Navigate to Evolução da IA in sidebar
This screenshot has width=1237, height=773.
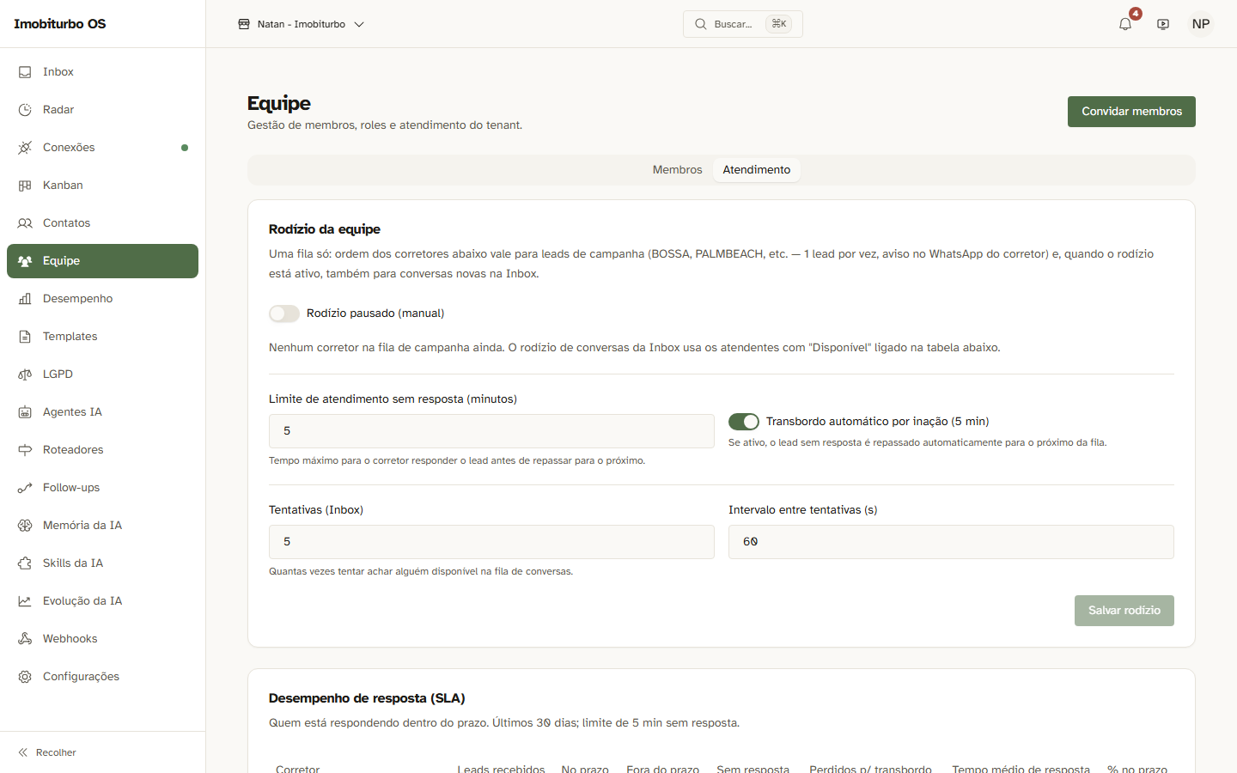[x=102, y=601]
